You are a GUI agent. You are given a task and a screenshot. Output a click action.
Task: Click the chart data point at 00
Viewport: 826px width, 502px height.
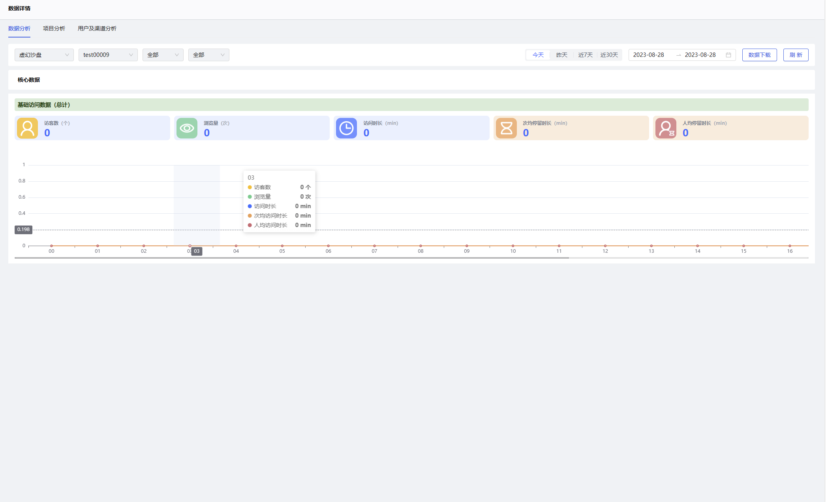[x=51, y=246]
